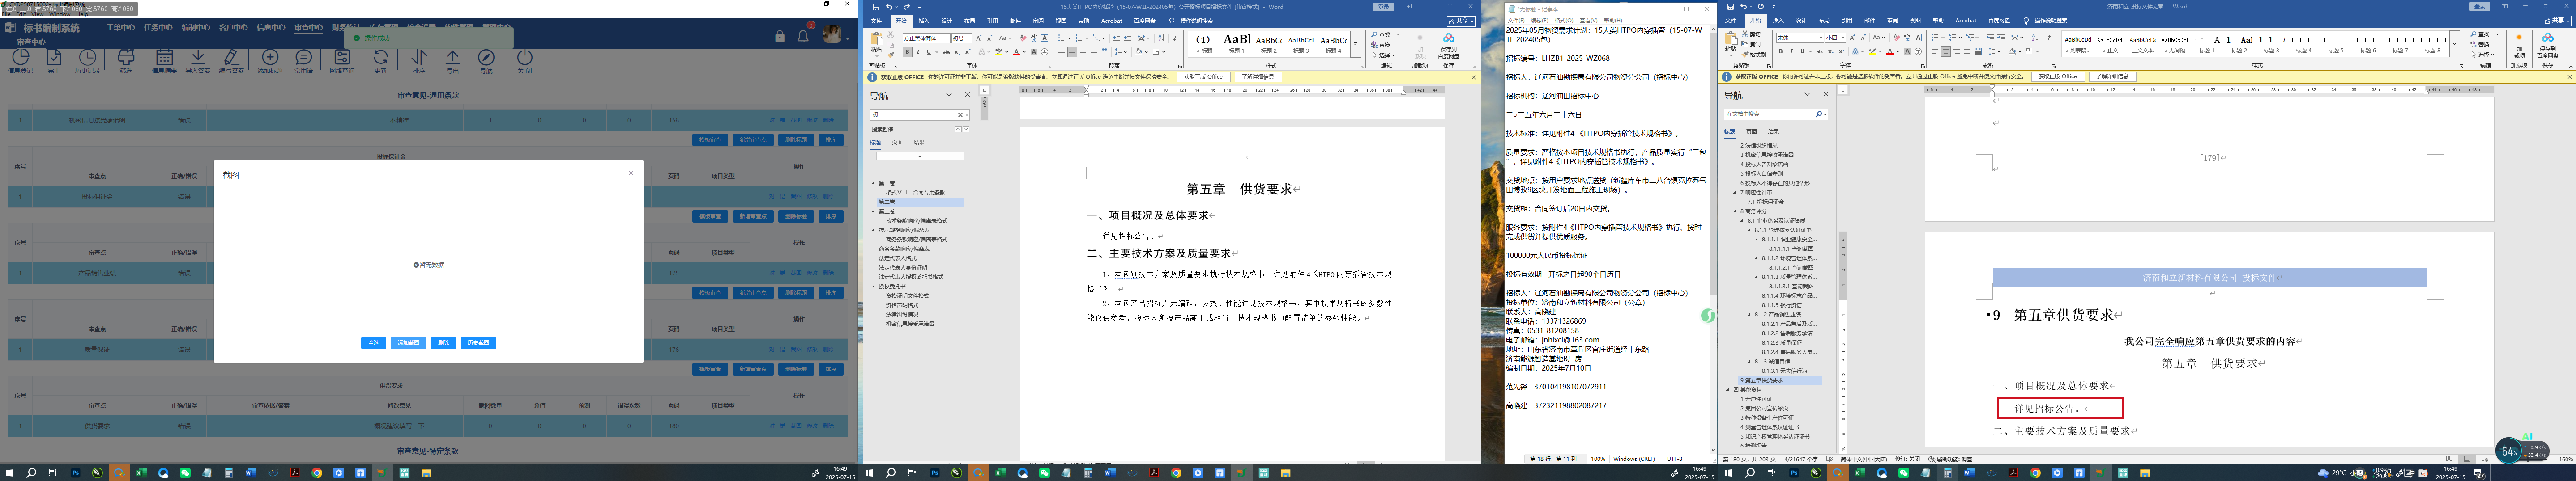2576x481 pixels.
Task: Collapse 第三卷 in the HTPO Word navigation pane
Action: (873, 211)
